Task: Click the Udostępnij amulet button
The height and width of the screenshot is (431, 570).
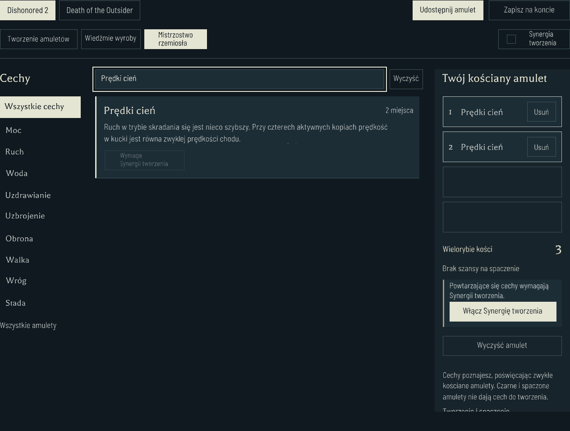Action: pos(448,10)
